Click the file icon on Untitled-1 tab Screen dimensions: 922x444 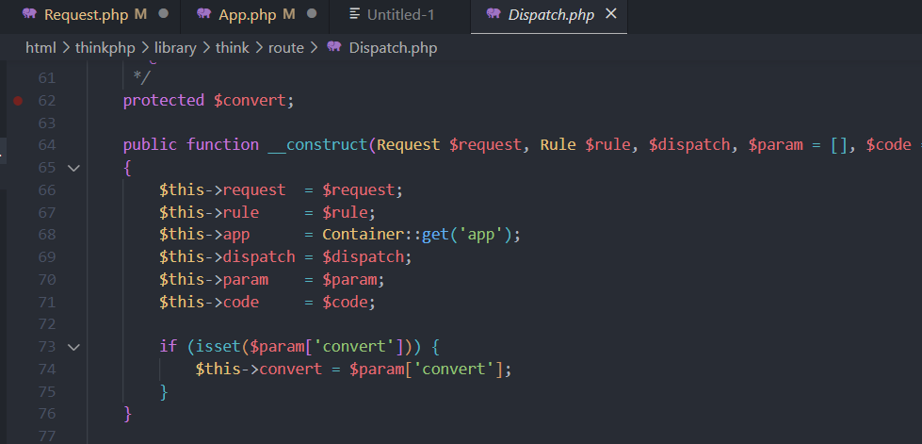tap(354, 14)
